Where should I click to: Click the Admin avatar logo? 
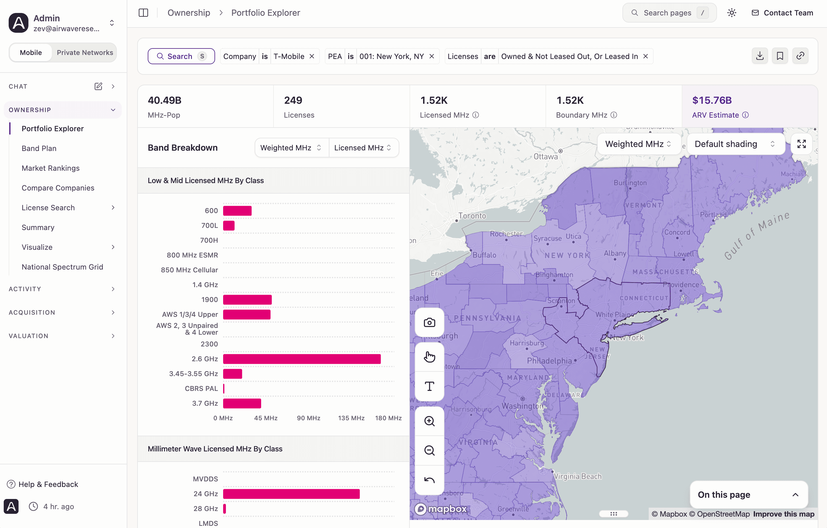[19, 23]
